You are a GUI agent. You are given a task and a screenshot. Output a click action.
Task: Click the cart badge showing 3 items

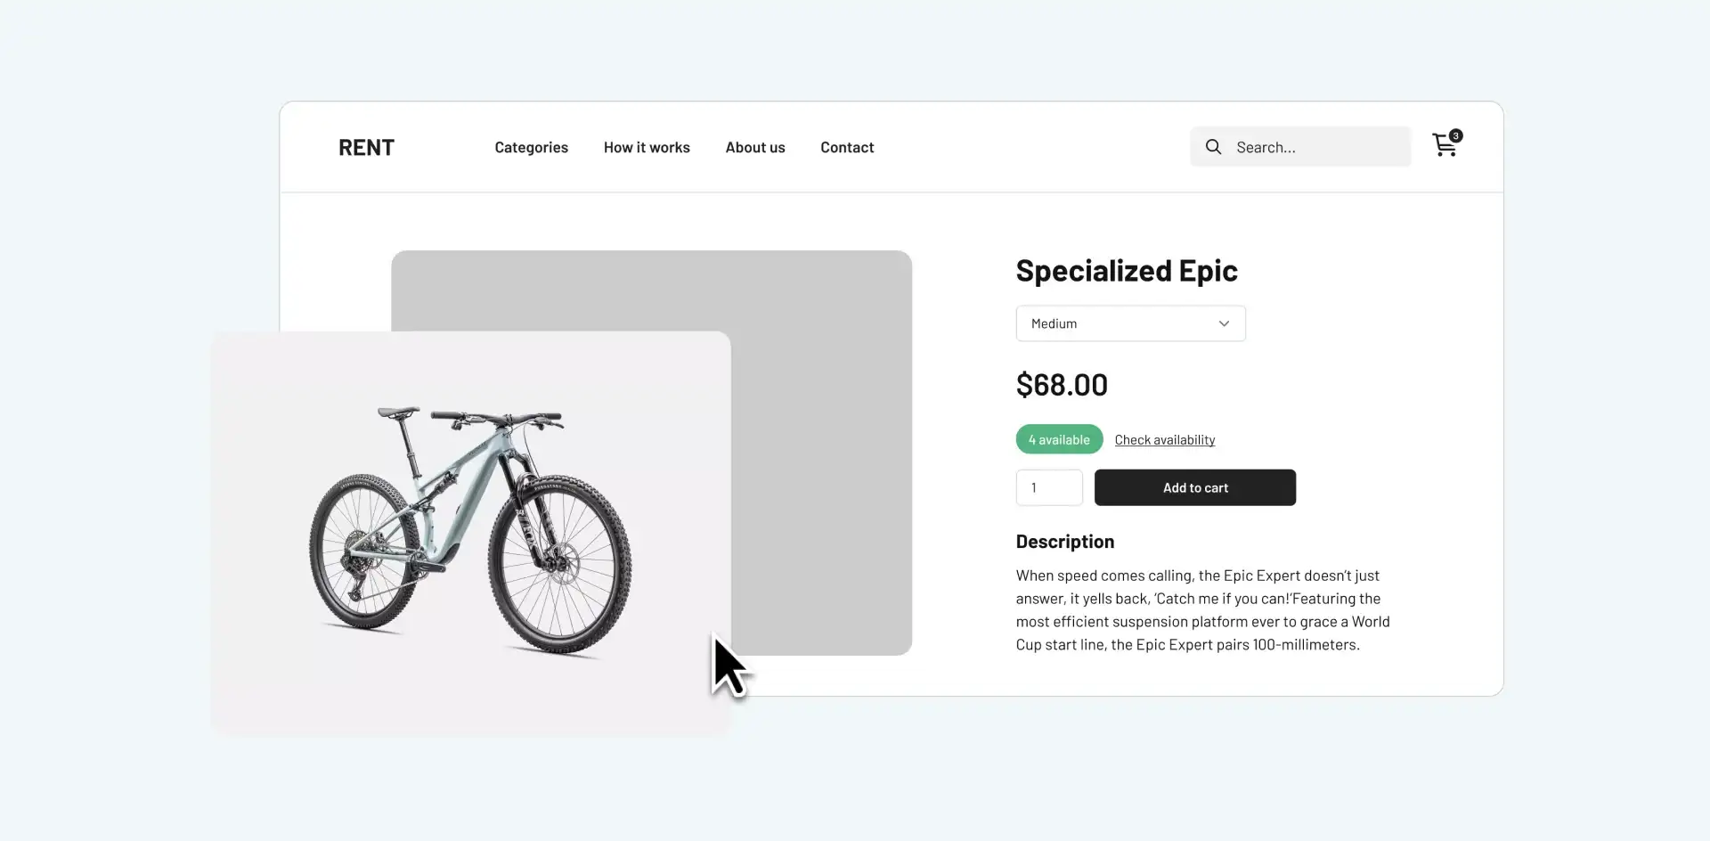tap(1455, 135)
